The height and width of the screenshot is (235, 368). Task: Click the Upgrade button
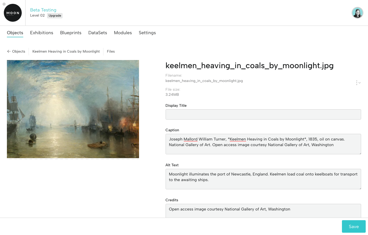tap(55, 16)
